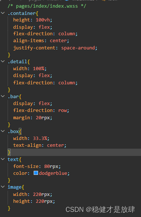The image size is (141, 217).
Task: Click the text-align: center line
Action: pyautogui.click(x=40, y=145)
